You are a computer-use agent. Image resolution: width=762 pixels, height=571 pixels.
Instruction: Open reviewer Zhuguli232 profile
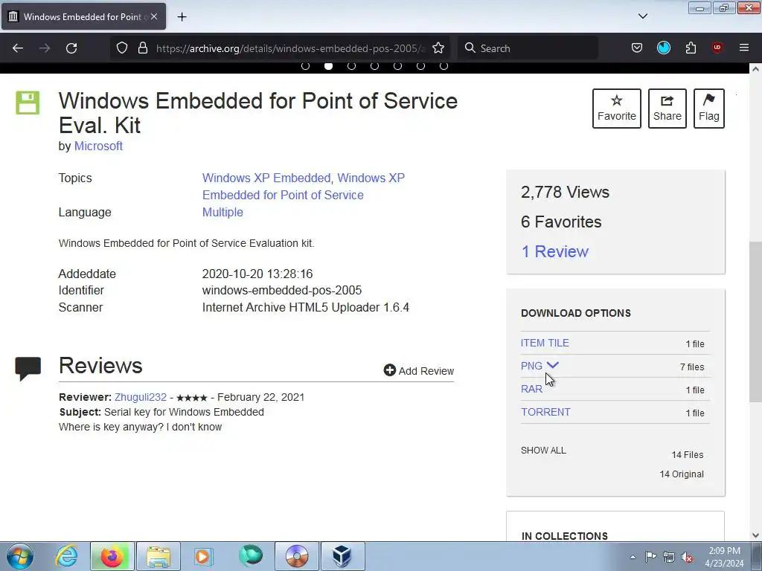(141, 397)
